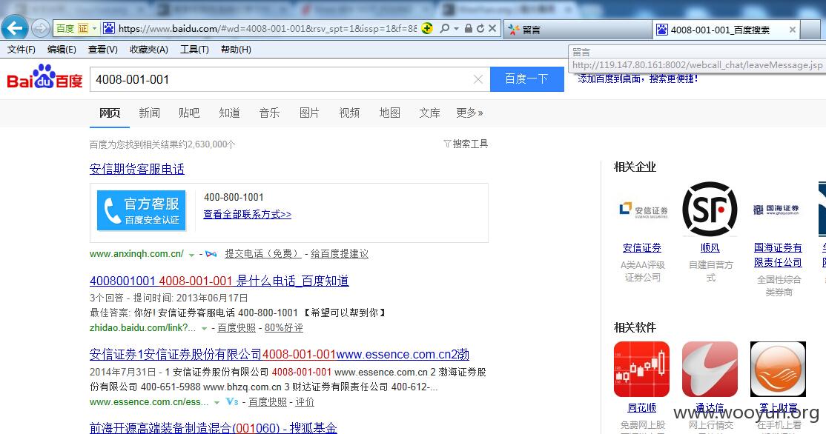Image resolution: width=826 pixels, height=434 pixels.
Task: Click the Baidu paw favicon in address bar
Action: [108, 28]
